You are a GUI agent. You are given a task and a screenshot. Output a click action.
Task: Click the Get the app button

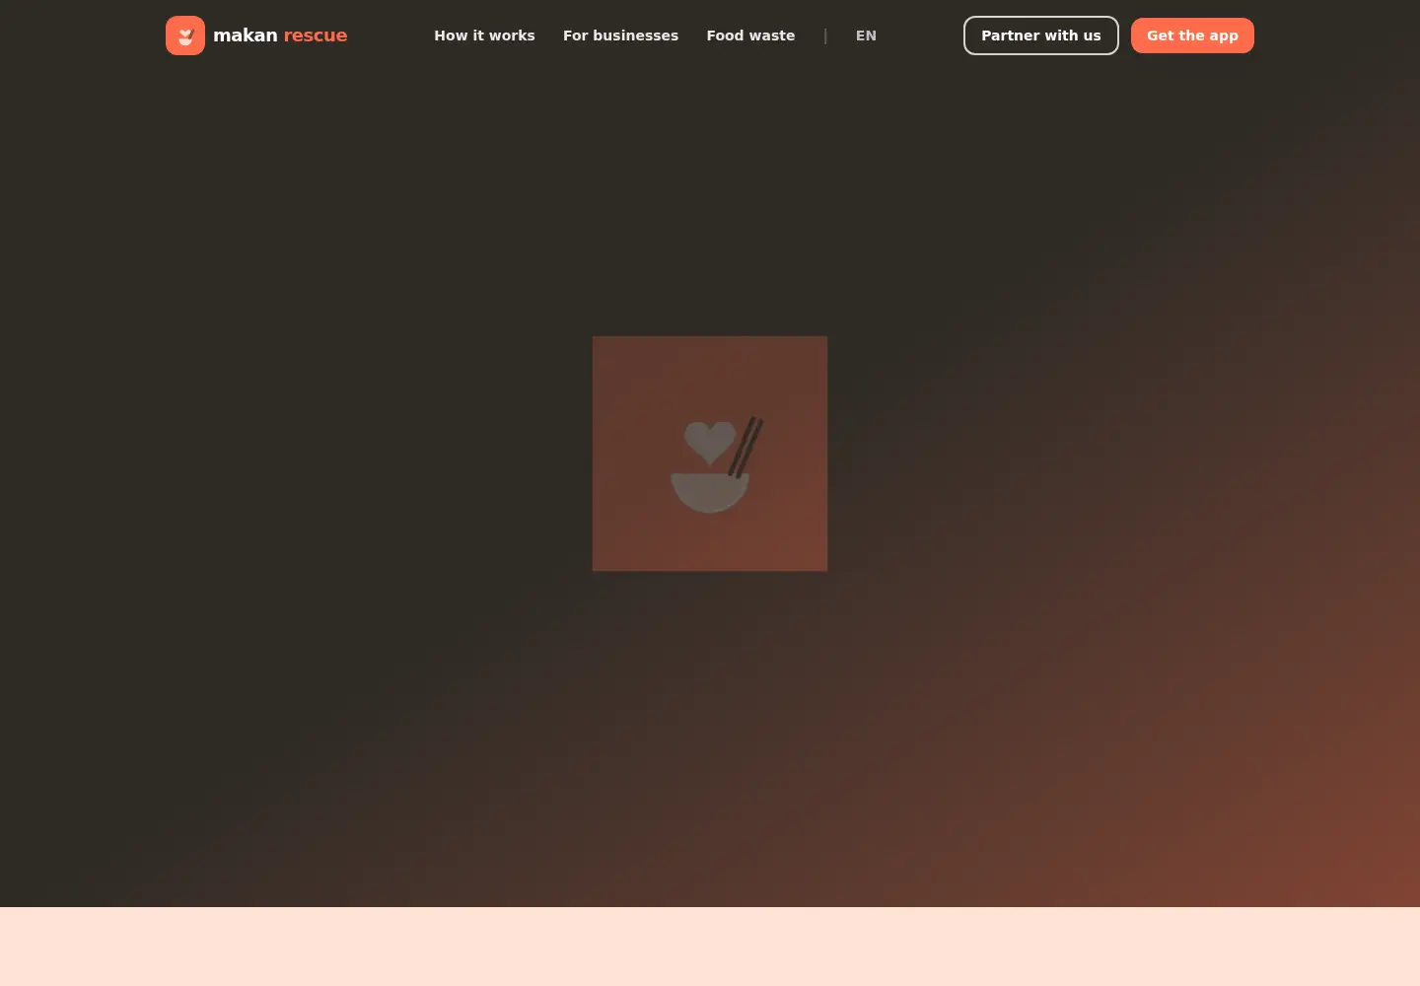(x=1192, y=35)
